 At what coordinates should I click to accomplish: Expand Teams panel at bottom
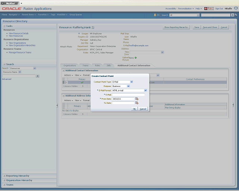(x=4, y=185)
